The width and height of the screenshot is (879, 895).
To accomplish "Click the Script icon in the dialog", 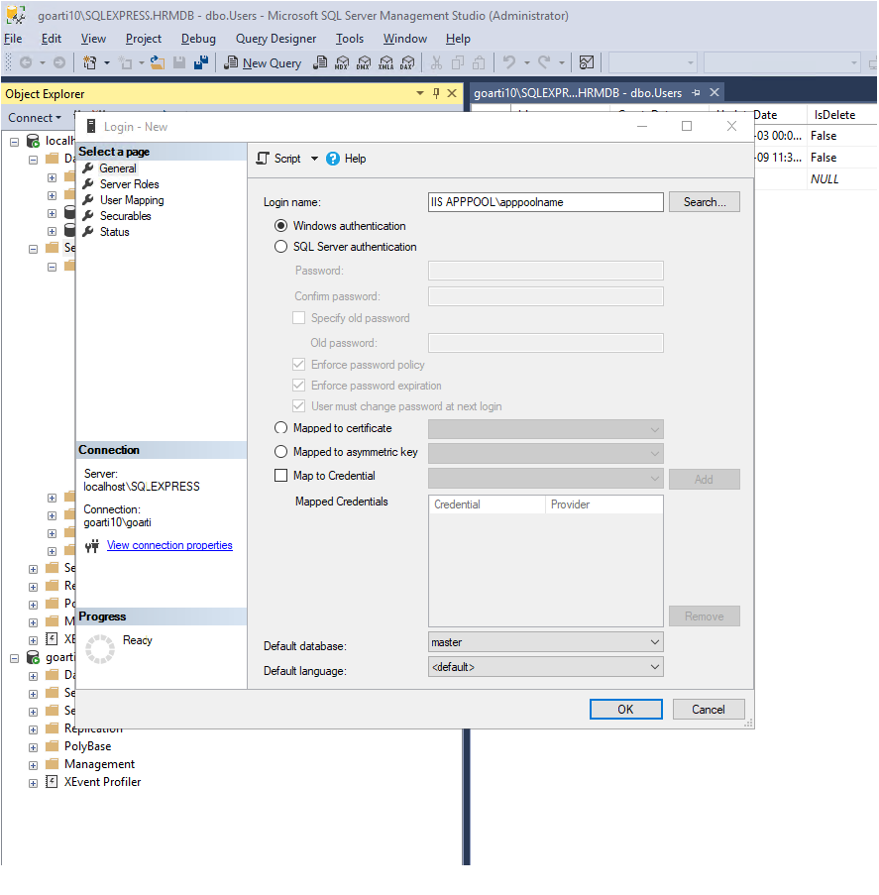I will pyautogui.click(x=263, y=159).
